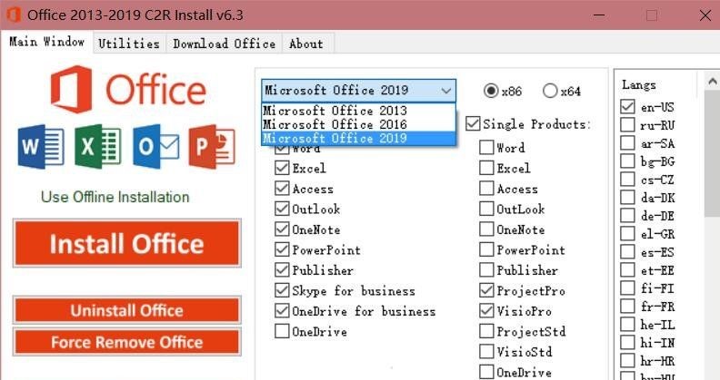
Task: Check Word under Single Products
Action: tap(486, 148)
